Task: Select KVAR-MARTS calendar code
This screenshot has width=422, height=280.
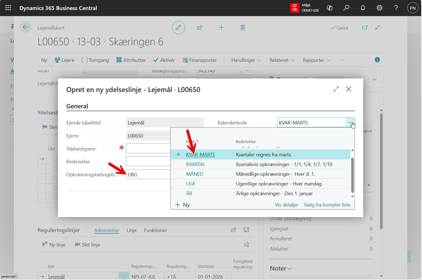Action: [200, 155]
